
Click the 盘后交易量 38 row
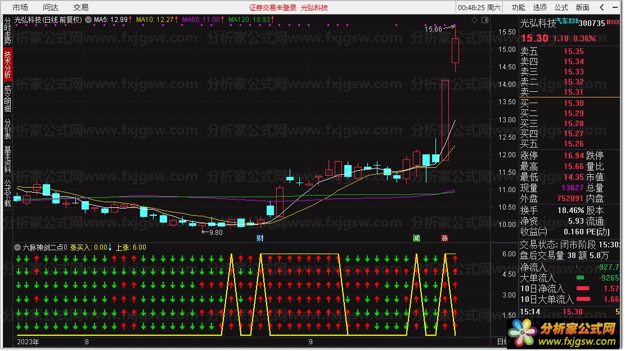[x=570, y=255]
